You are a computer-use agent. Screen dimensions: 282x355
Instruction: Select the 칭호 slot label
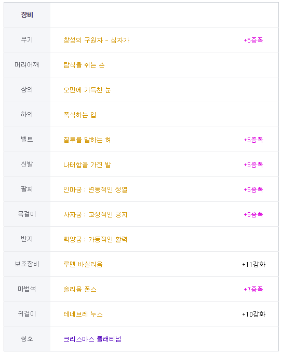pyautogui.click(x=27, y=338)
